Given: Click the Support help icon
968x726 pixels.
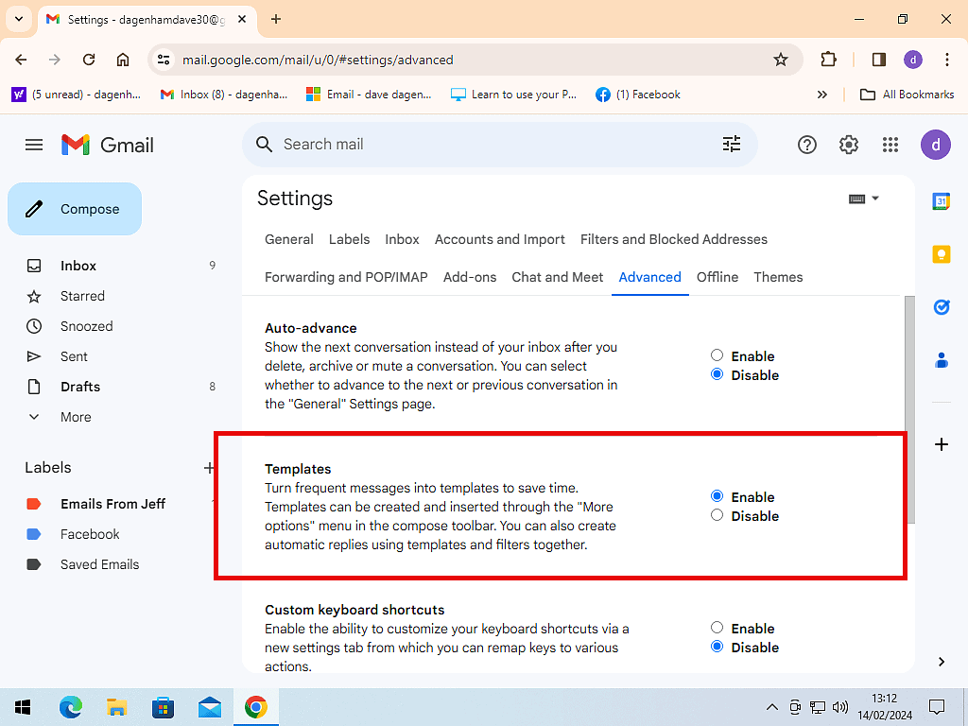Looking at the screenshot, I should pyautogui.click(x=807, y=145).
